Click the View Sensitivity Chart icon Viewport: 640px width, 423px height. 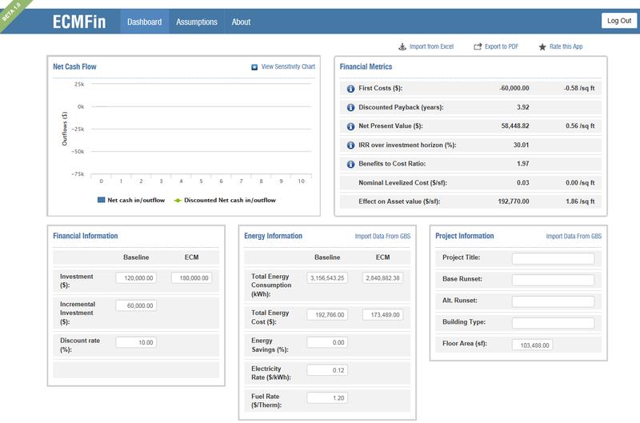coord(254,67)
